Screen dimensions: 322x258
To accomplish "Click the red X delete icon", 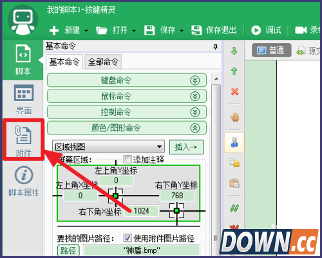I will click(234, 91).
